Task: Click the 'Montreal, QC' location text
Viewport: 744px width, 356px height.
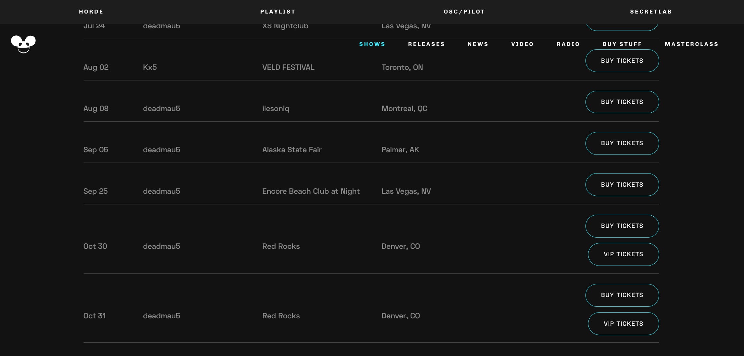Action: coord(404,108)
